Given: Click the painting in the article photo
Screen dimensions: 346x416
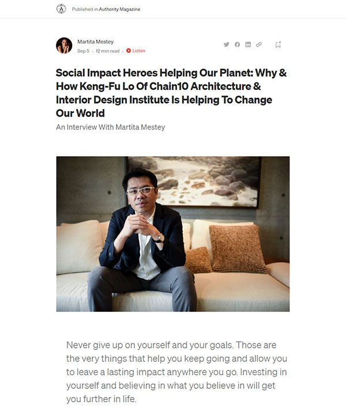Looking at the screenshot, I should click(194, 181).
